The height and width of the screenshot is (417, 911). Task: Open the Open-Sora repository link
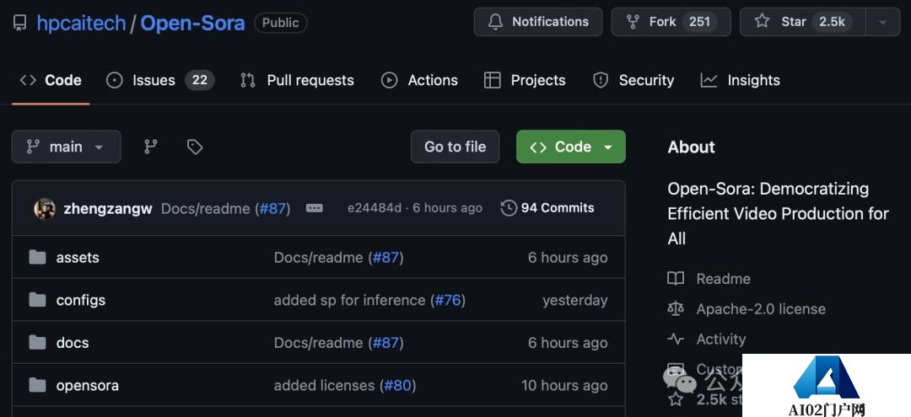tap(192, 24)
